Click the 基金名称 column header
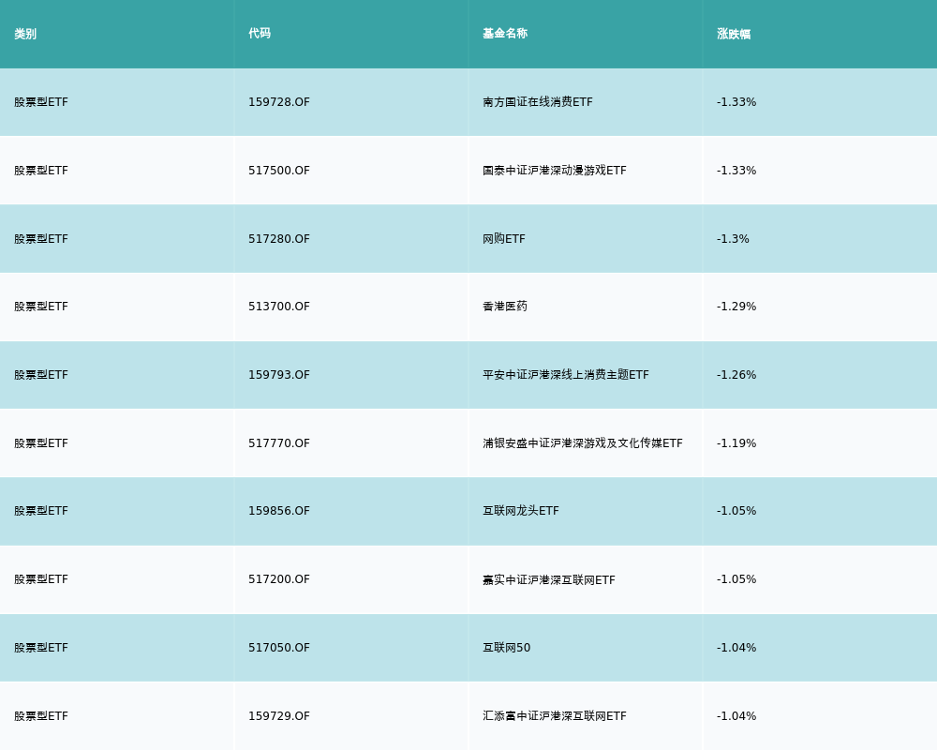This screenshot has width=937, height=750. (x=505, y=34)
